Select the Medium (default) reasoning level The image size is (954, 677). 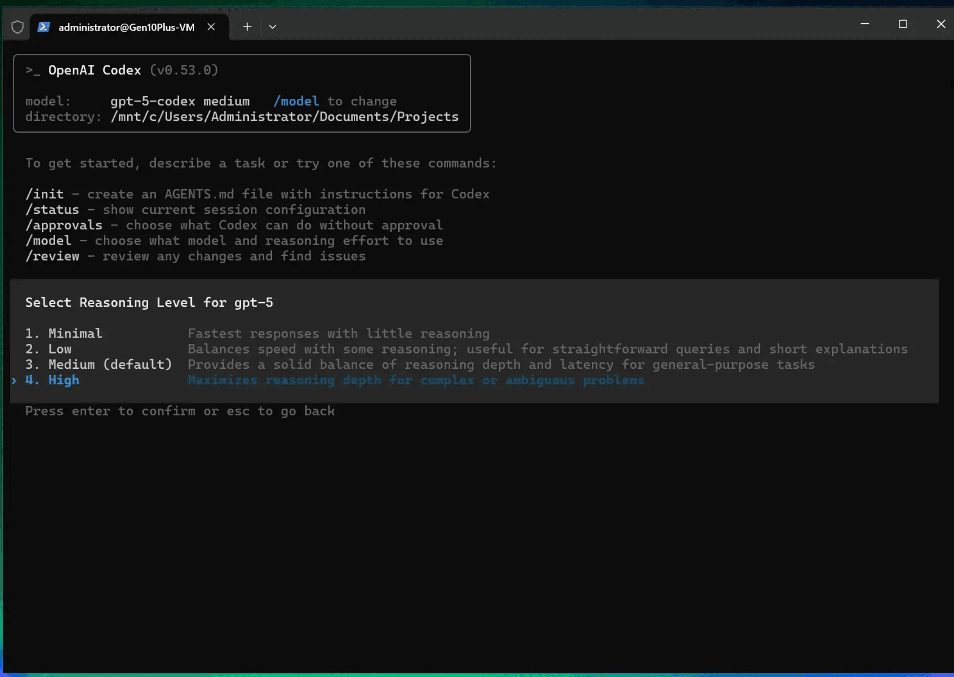click(474, 364)
